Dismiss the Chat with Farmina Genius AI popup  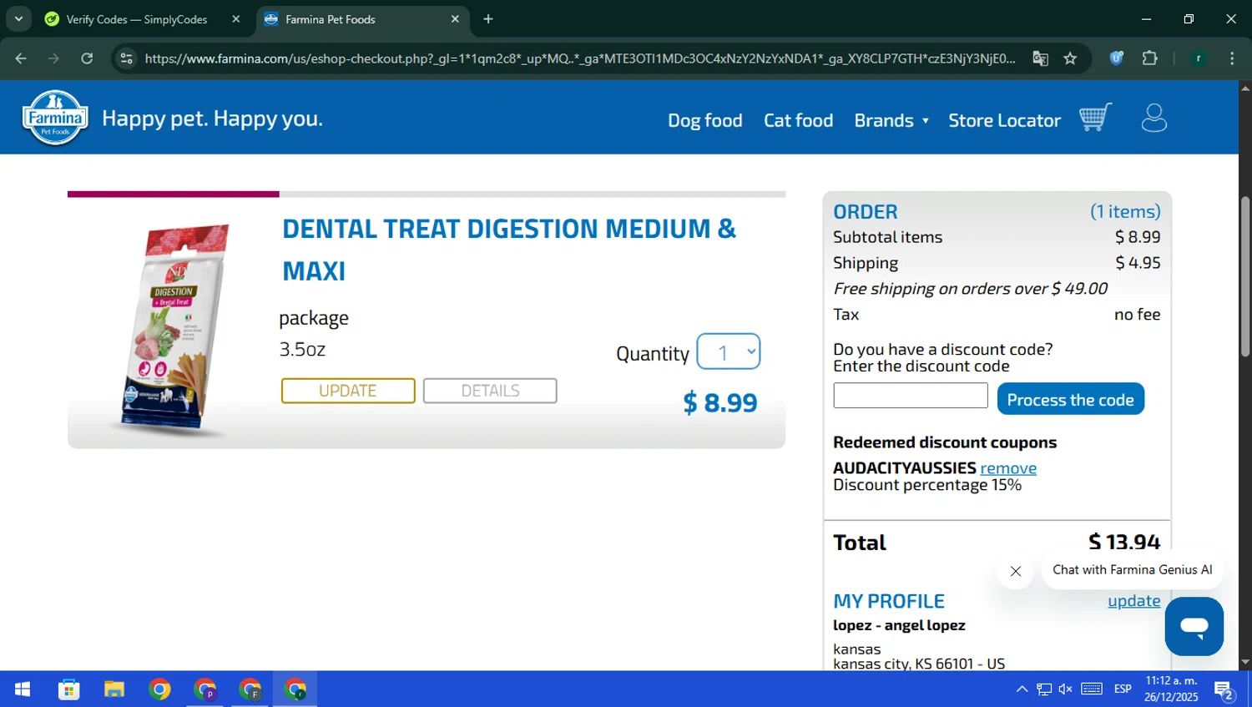(1016, 571)
